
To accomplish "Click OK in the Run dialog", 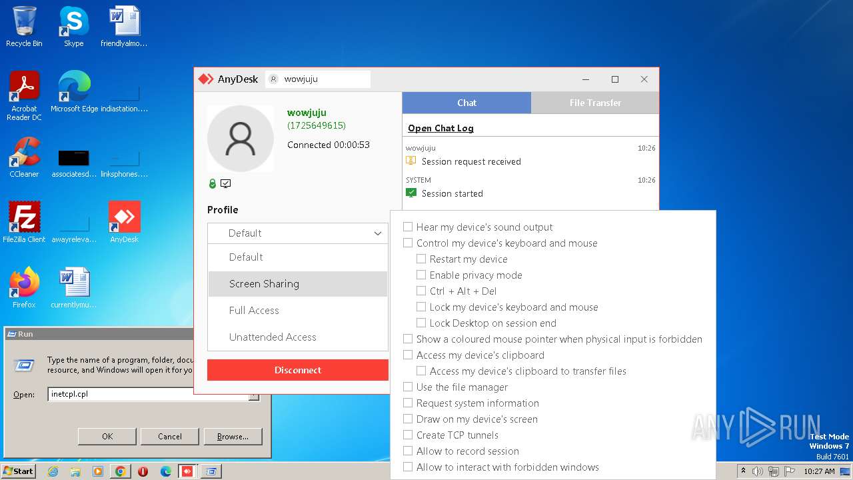I will [107, 437].
